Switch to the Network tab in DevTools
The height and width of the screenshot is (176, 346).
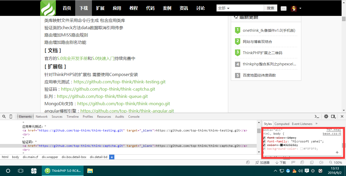click(x=42, y=117)
